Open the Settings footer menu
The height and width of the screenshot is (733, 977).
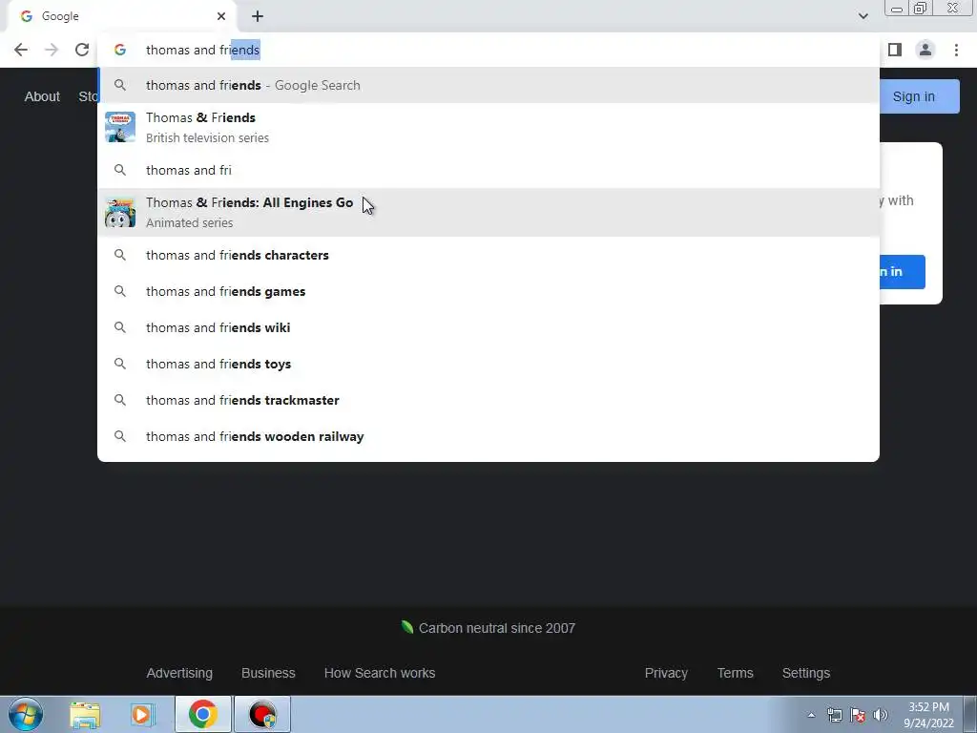tap(806, 673)
